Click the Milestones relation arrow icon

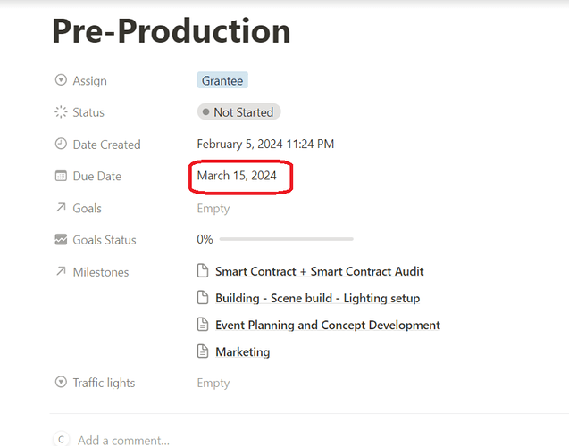[61, 272]
